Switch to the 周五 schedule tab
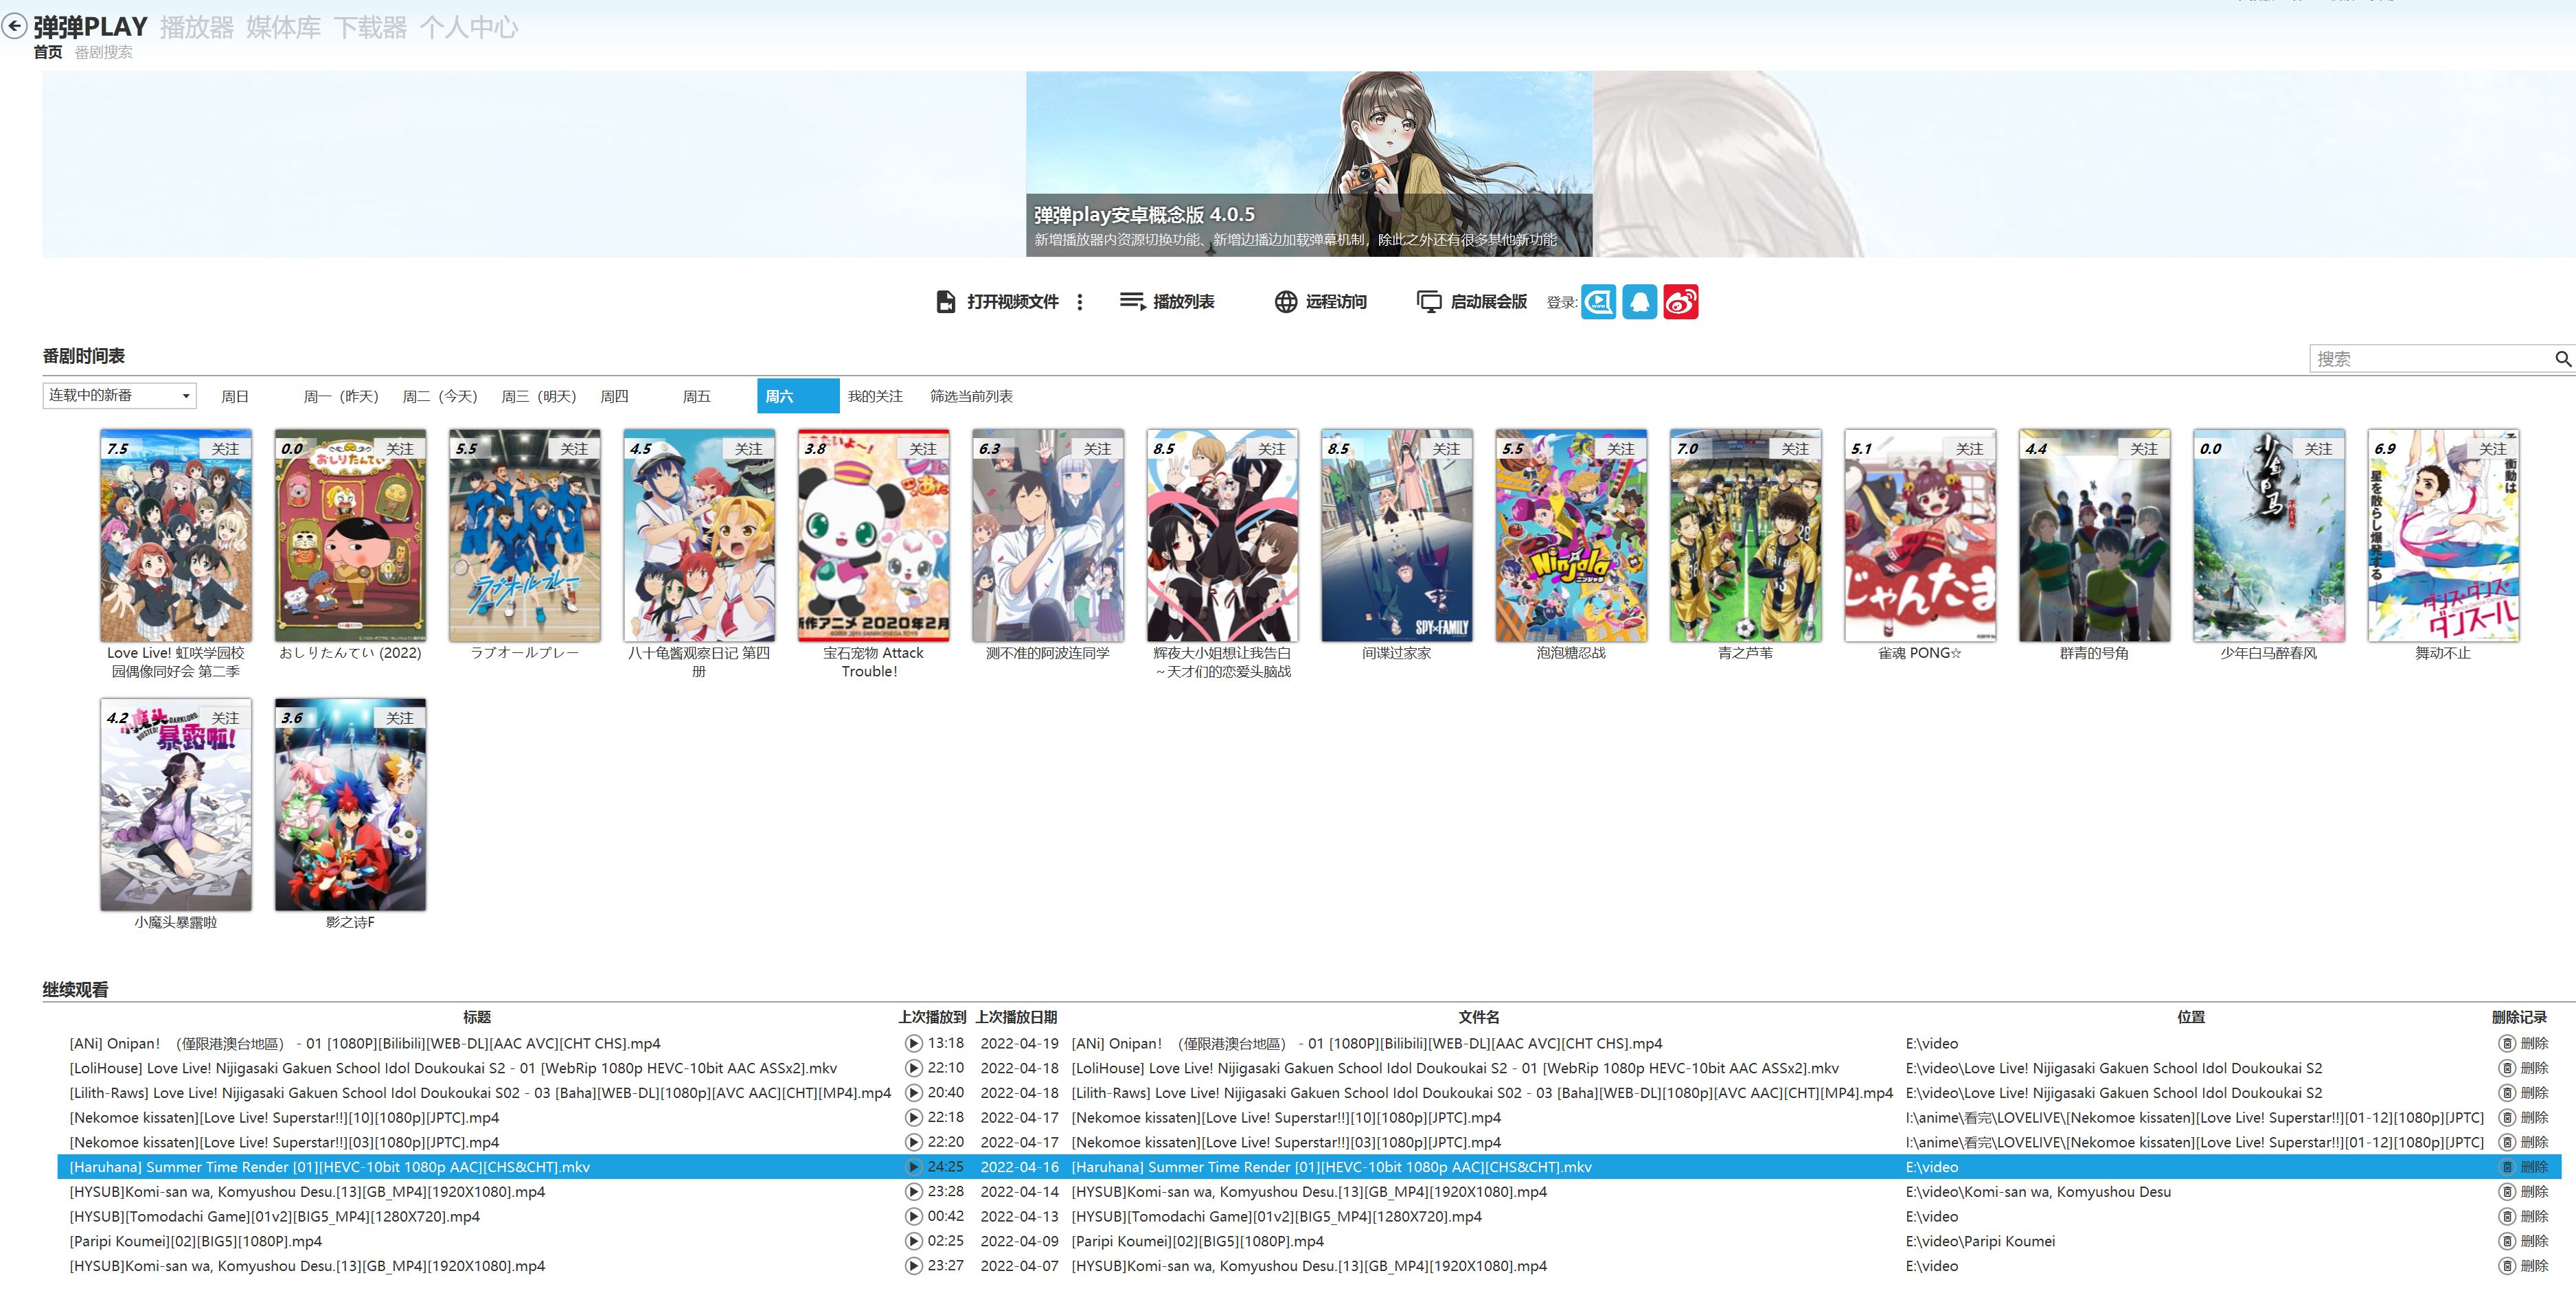The width and height of the screenshot is (2576, 1293). coord(697,396)
